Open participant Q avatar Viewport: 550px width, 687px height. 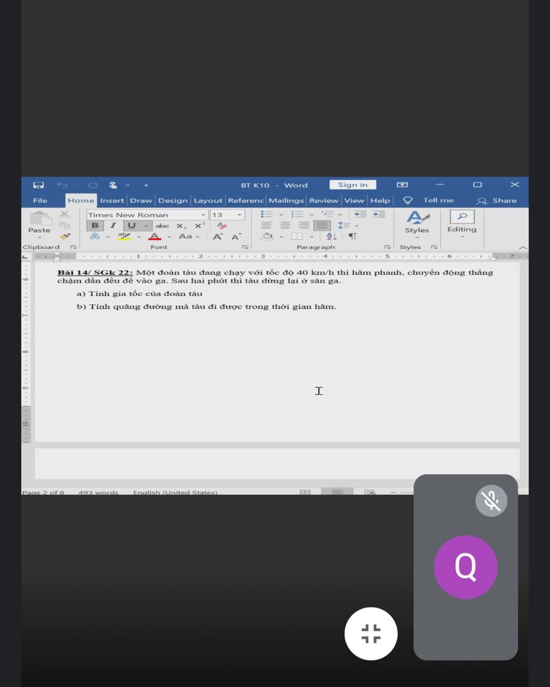point(465,567)
